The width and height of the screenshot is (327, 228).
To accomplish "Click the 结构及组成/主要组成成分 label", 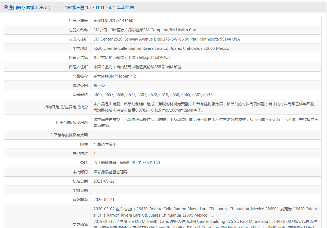I will [66, 107].
